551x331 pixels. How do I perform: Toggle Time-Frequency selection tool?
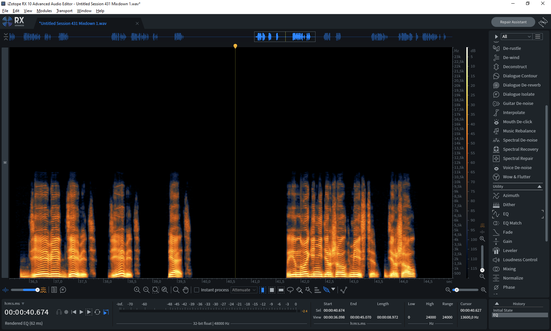click(x=272, y=290)
